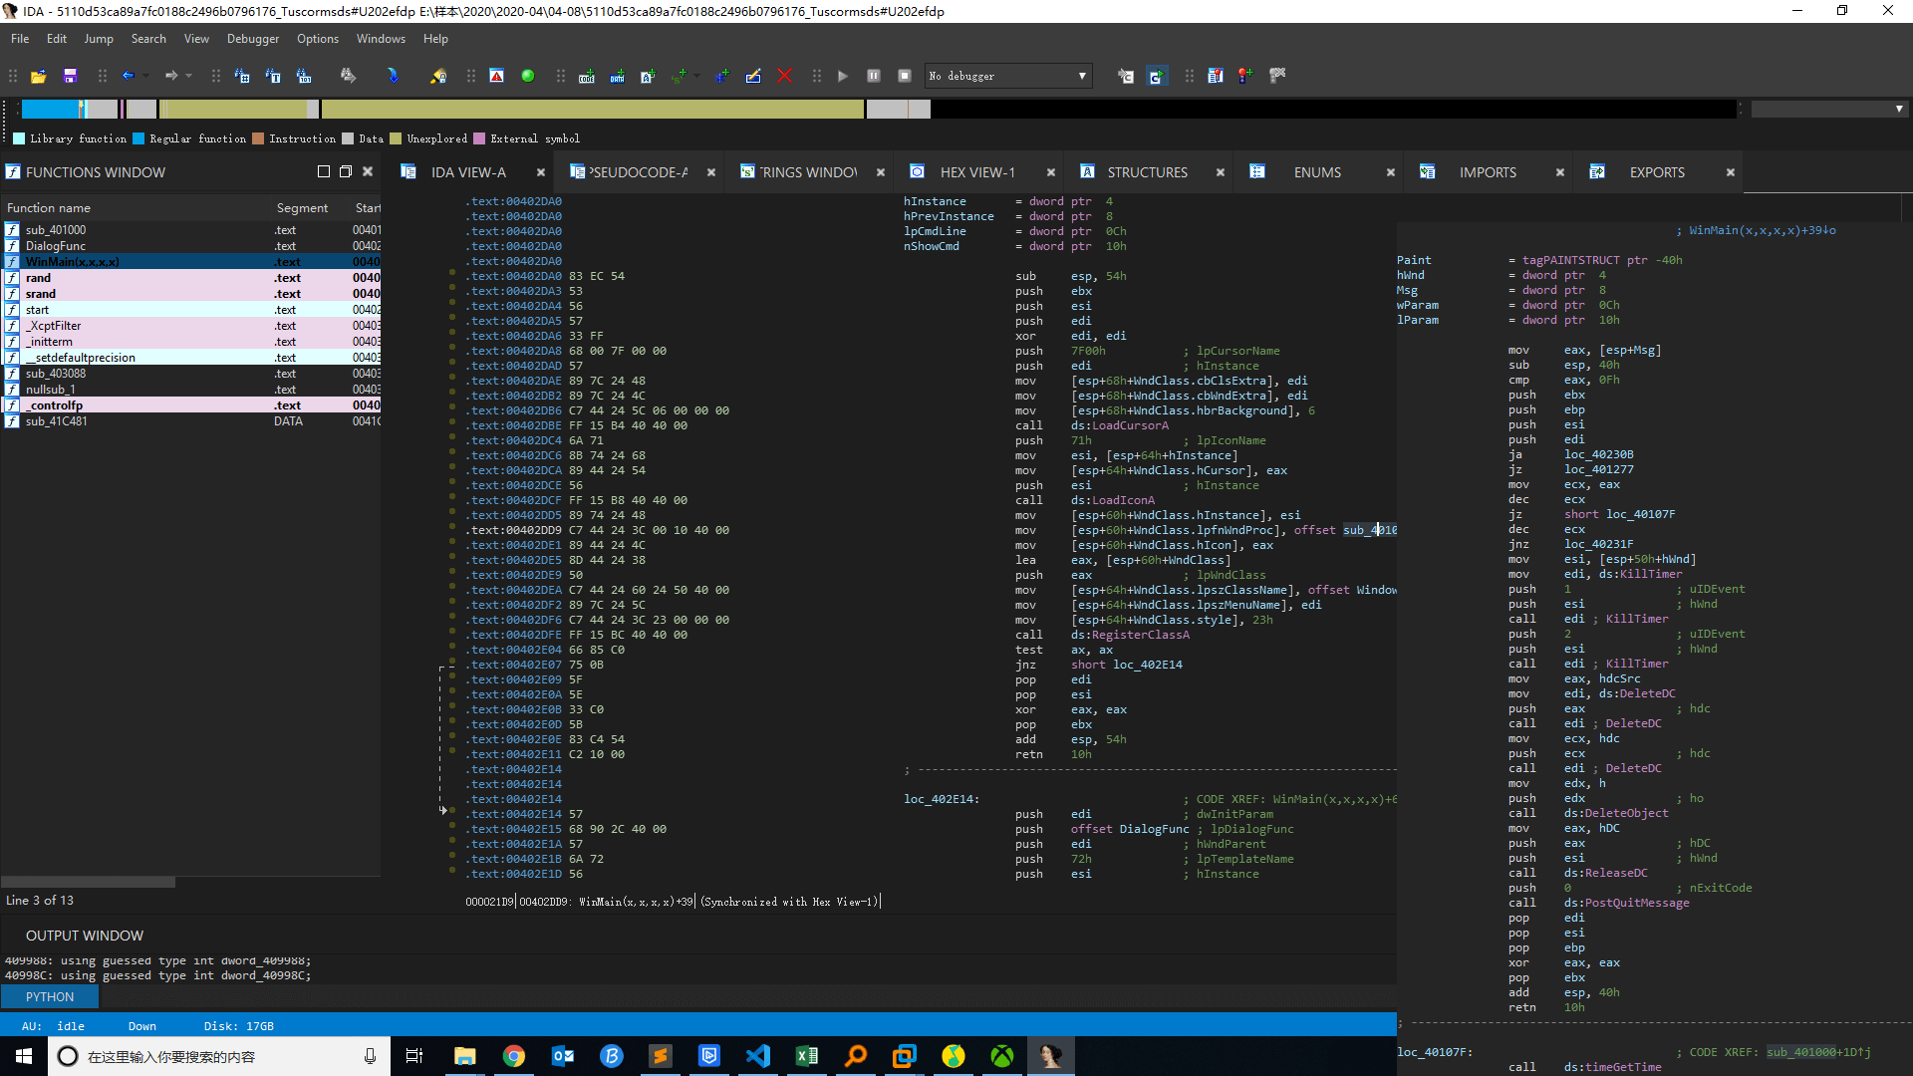Terminate the process with the stop button
The height and width of the screenshot is (1076, 1913).
point(905,76)
